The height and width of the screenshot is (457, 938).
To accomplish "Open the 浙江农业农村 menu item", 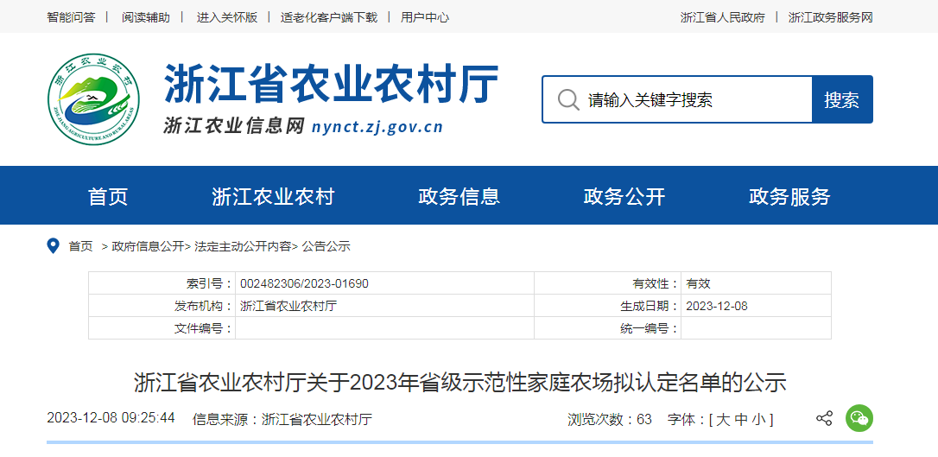I will (273, 196).
